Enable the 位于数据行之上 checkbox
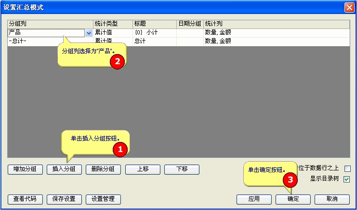The image size is (357, 210). click(x=347, y=168)
